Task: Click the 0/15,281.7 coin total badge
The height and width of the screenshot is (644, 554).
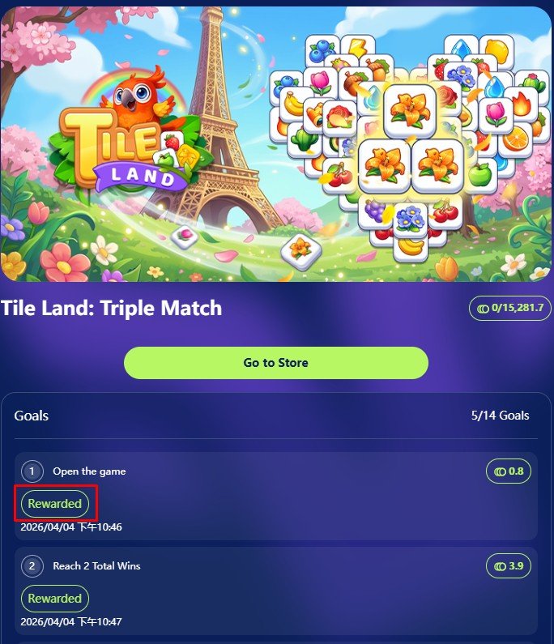Action: click(510, 308)
